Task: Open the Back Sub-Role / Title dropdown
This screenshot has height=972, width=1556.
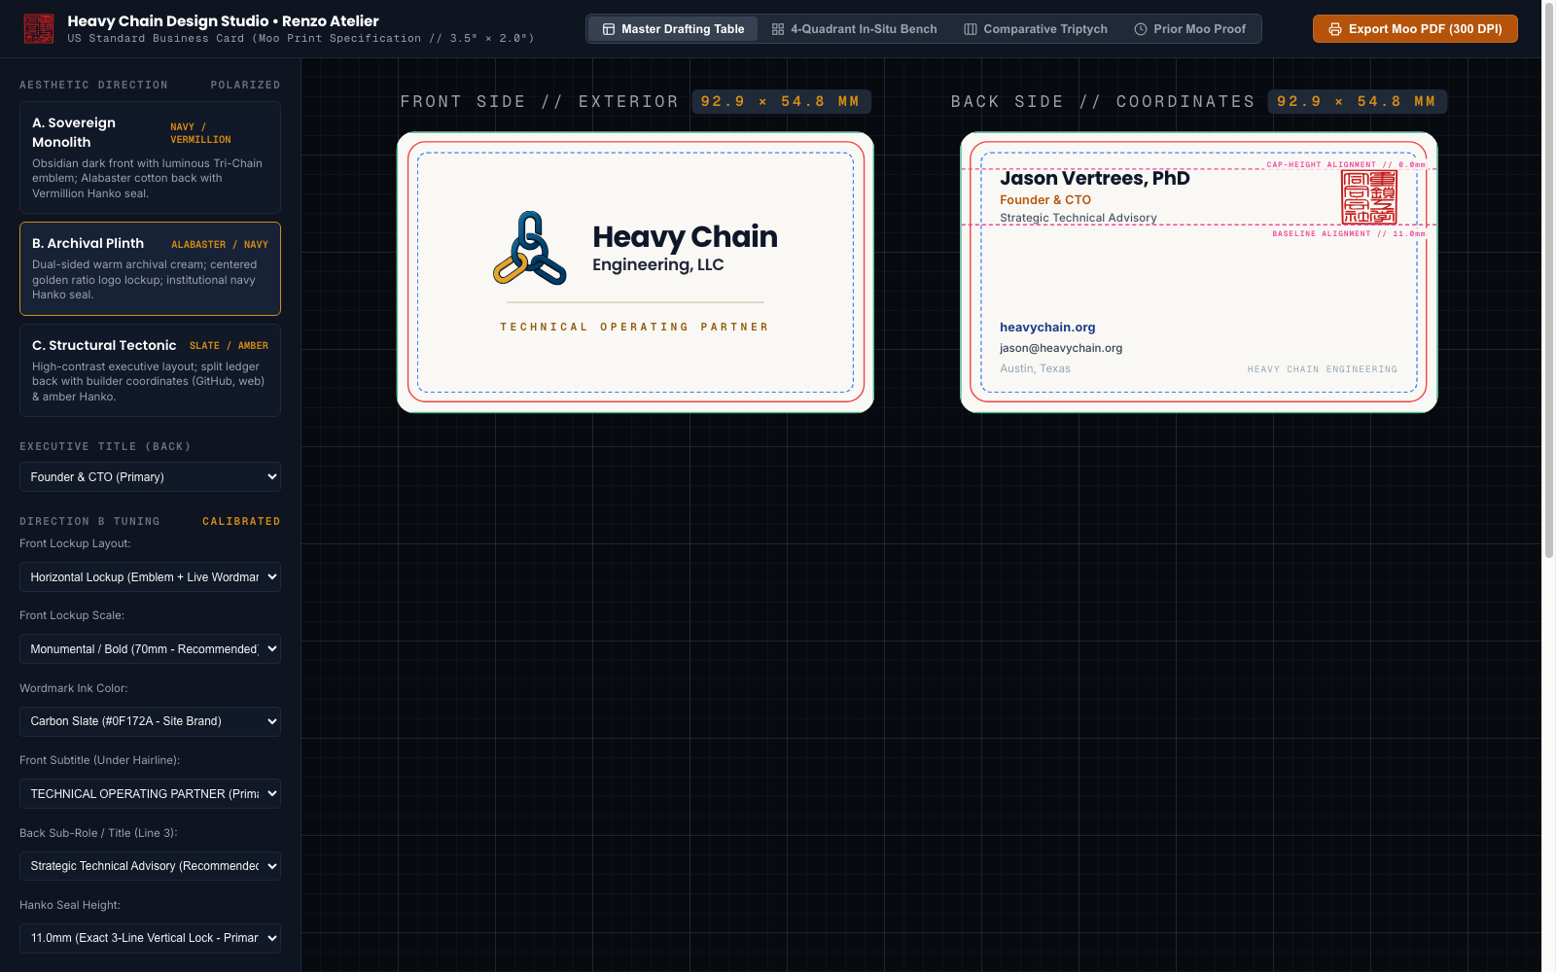Action: (x=150, y=866)
